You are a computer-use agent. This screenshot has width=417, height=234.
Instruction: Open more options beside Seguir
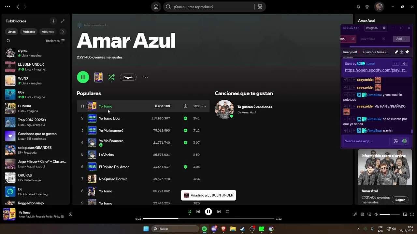pos(145,77)
